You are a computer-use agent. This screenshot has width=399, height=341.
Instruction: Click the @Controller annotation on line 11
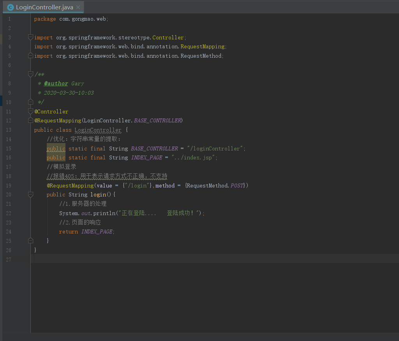point(51,111)
